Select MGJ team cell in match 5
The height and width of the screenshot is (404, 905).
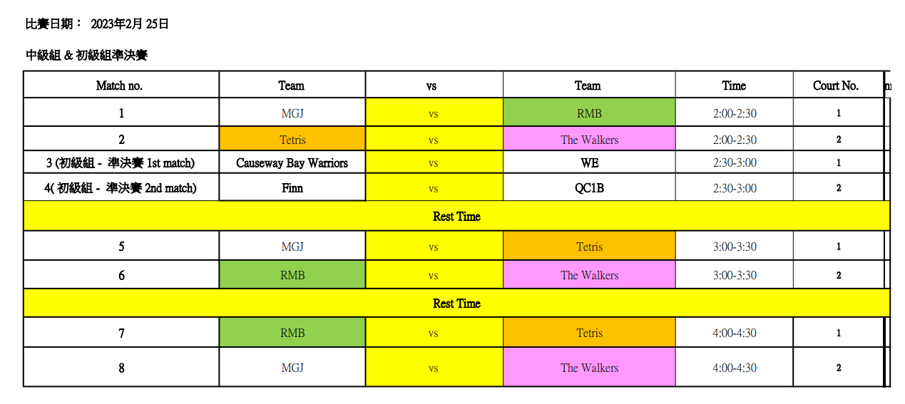point(292,247)
